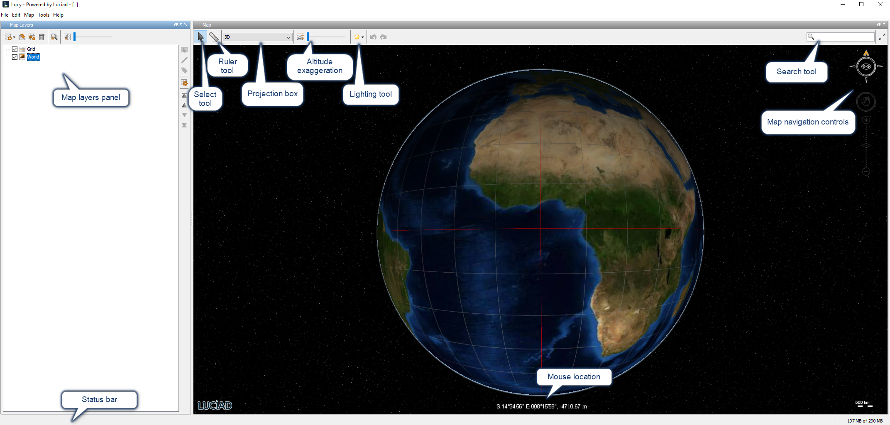Screen dimensions: 890x425
Task: Toggle the World layer visibility checkbox
Action: [15, 57]
